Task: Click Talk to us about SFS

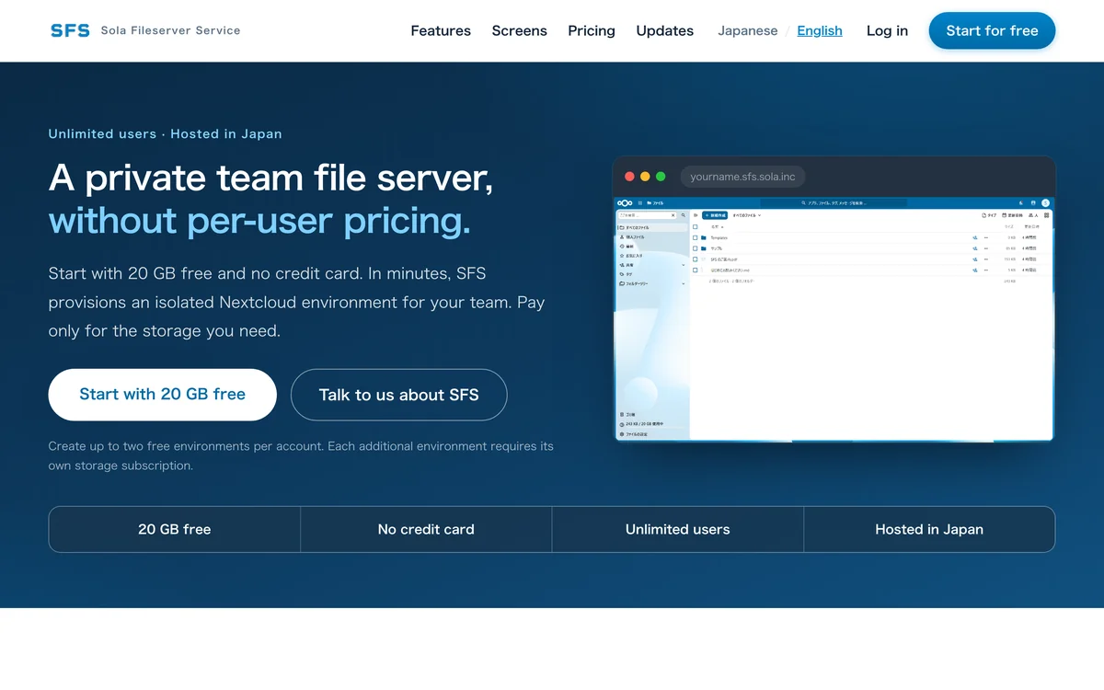Action: (398, 395)
